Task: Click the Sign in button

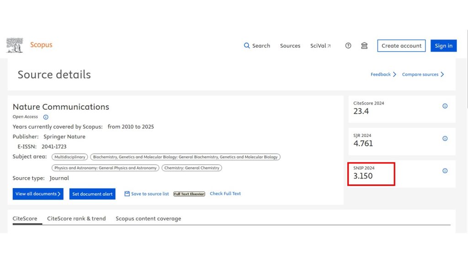Action: point(443,46)
